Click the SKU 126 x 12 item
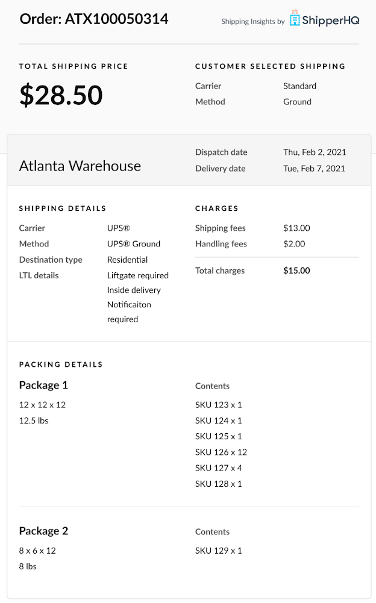Image resolution: width=376 pixels, height=603 pixels. (221, 452)
